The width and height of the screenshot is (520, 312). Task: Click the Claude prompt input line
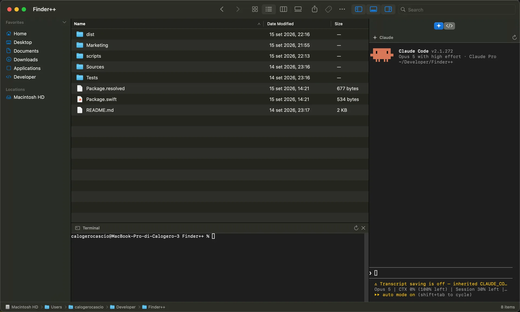pyautogui.click(x=441, y=273)
